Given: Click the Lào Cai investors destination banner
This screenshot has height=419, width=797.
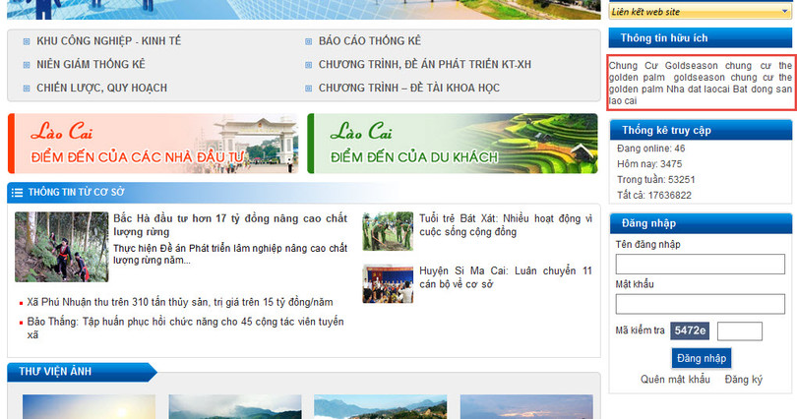Looking at the screenshot, I should (x=153, y=144).
